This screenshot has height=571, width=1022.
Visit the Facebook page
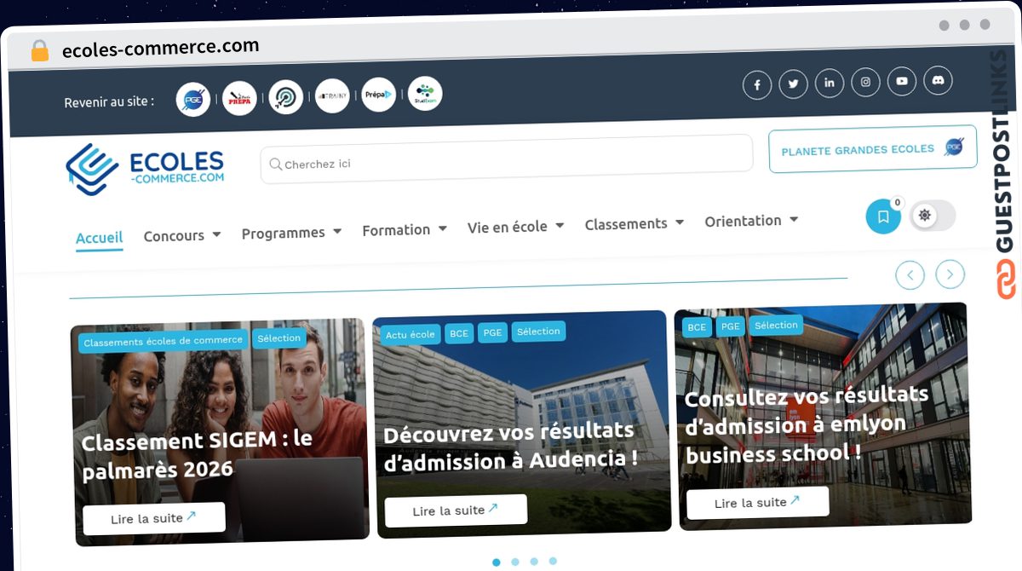click(757, 85)
